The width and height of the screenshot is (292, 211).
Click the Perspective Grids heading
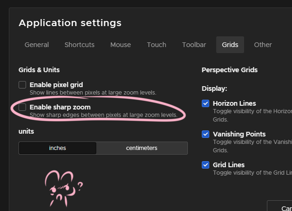tap(230, 70)
